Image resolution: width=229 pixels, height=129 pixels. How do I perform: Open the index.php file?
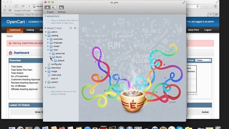pos(56,75)
